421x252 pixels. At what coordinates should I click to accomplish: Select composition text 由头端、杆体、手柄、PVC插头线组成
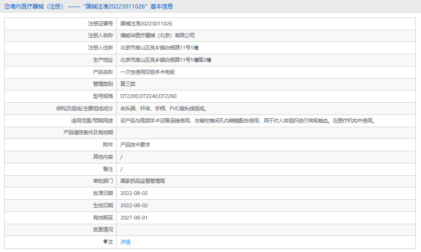(x=164, y=108)
